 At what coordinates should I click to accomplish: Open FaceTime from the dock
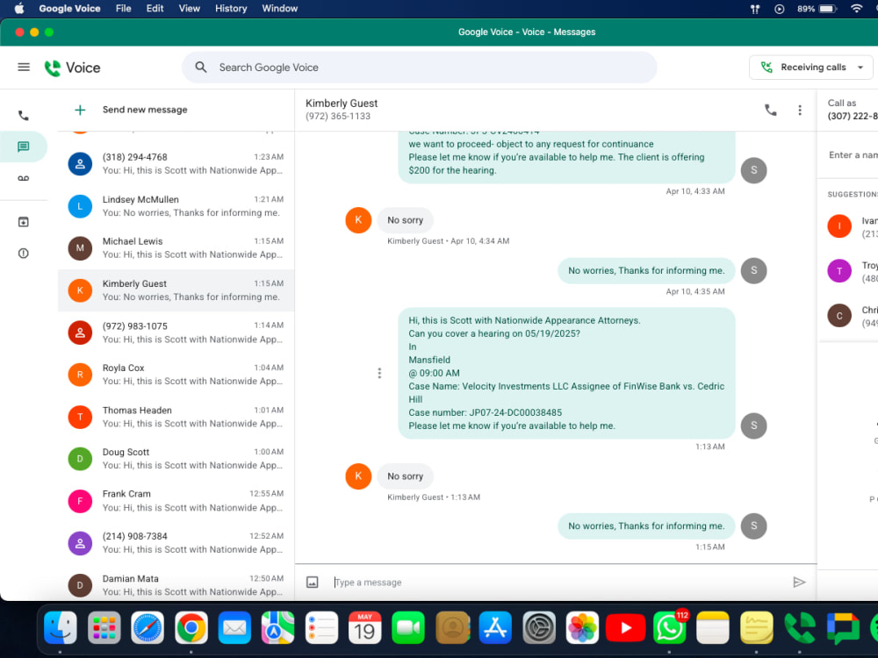pyautogui.click(x=408, y=628)
